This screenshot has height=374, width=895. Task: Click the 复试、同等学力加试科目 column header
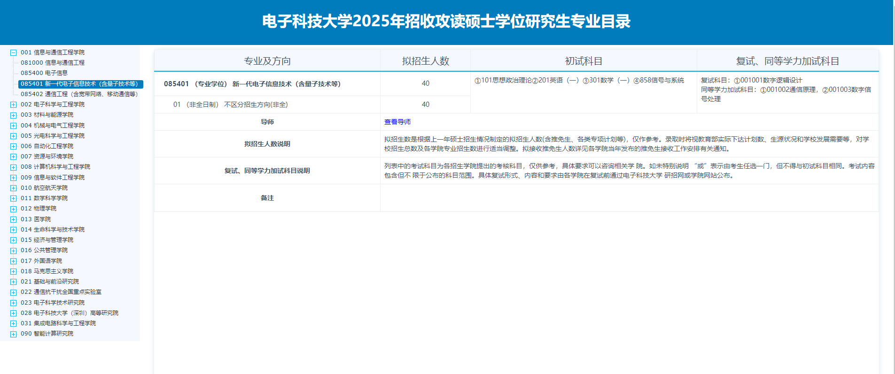[788, 61]
